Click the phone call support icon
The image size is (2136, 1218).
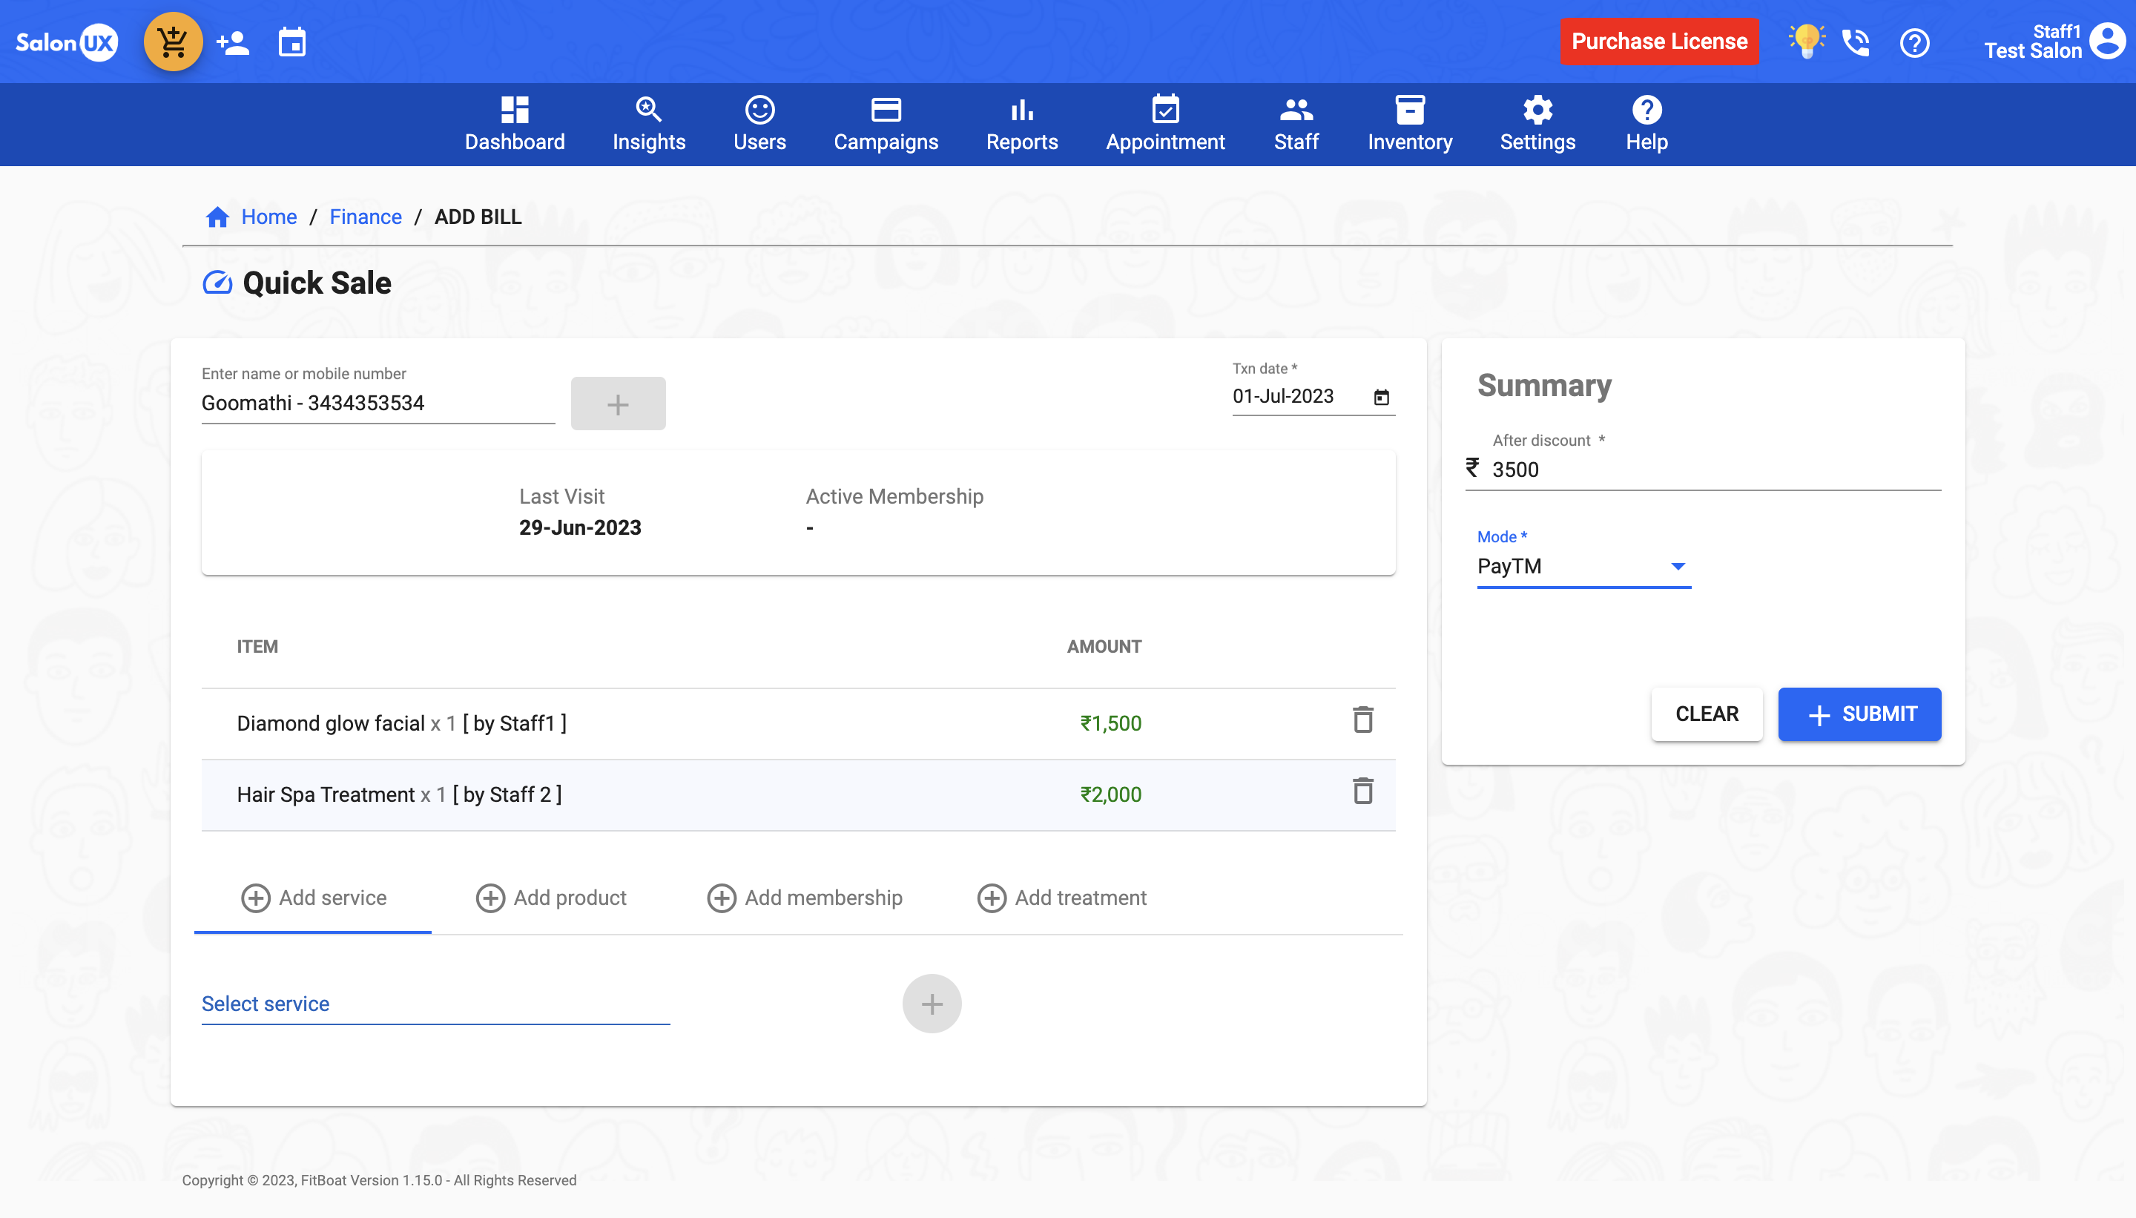1856,42
